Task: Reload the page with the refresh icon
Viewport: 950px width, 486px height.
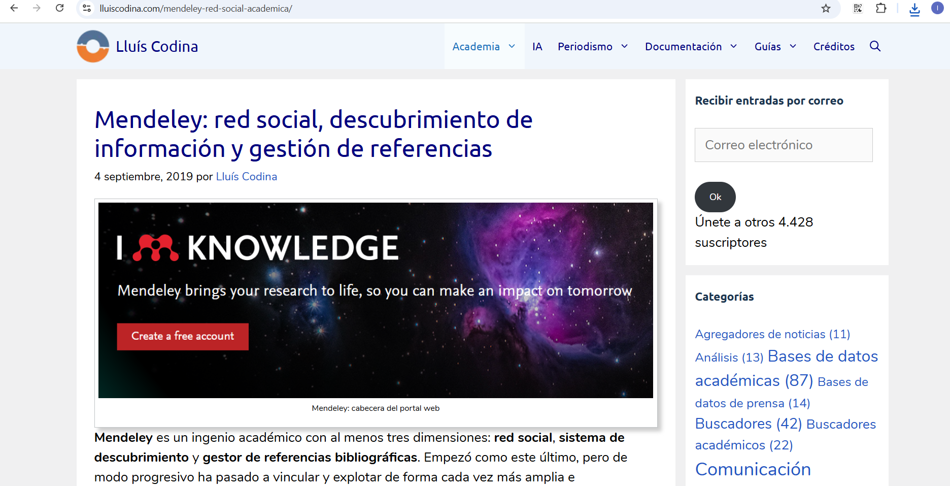Action: (x=60, y=8)
